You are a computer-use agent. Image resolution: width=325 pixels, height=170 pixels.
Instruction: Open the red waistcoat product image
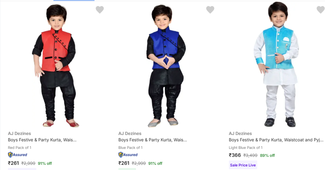[x=55, y=66]
